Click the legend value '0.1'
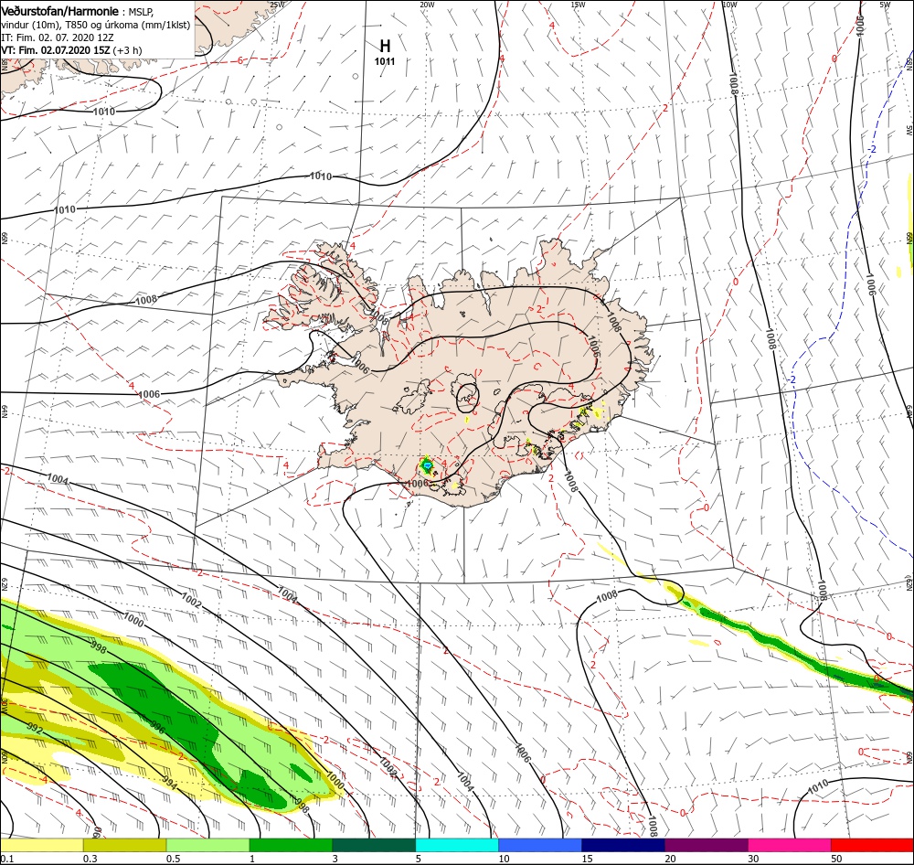 [x=6, y=859]
